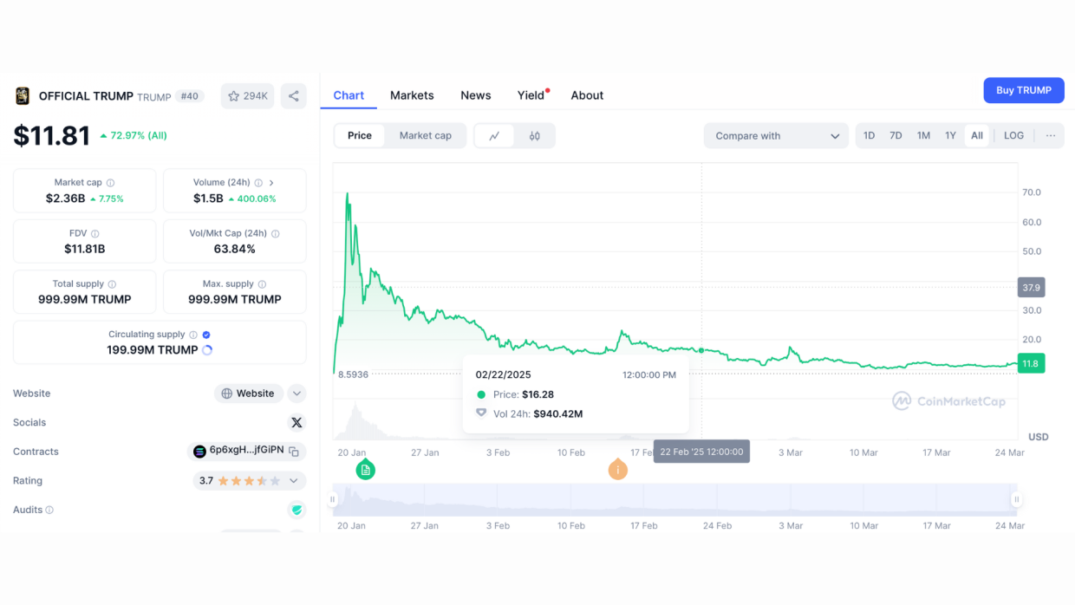This screenshot has height=605, width=1075.
Task: Select the All time range
Action: [x=977, y=136]
